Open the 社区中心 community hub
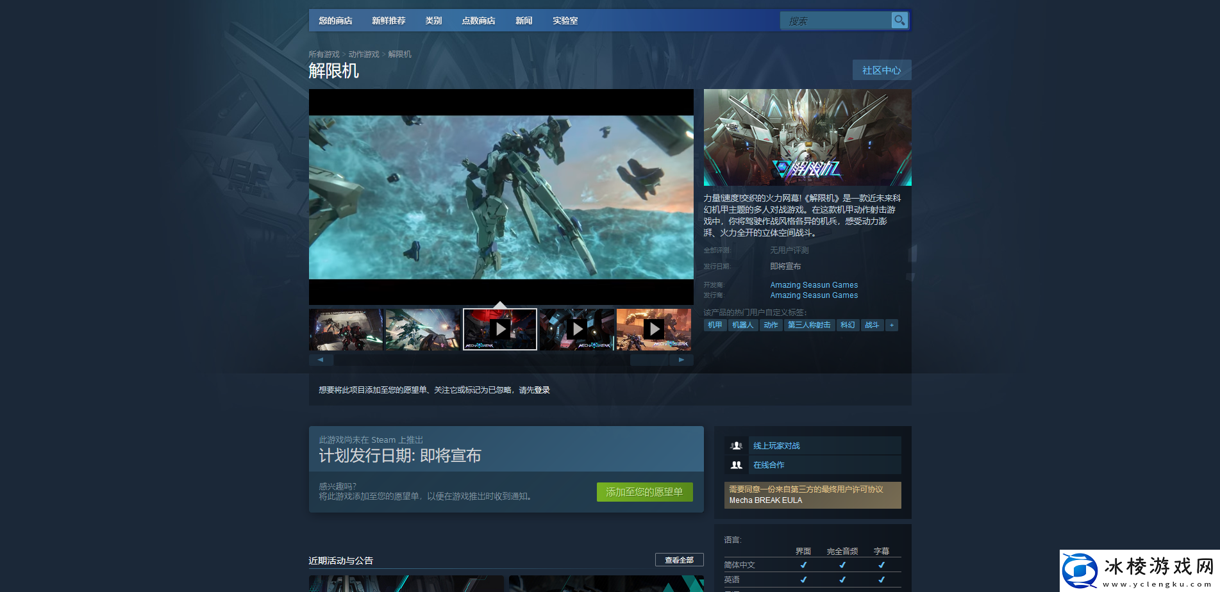1220x592 pixels. tap(882, 70)
